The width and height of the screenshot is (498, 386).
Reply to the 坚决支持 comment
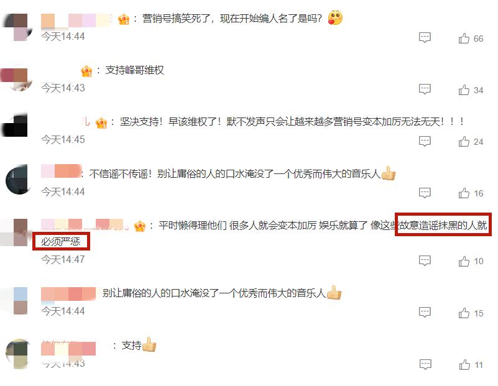pyautogui.click(x=425, y=141)
